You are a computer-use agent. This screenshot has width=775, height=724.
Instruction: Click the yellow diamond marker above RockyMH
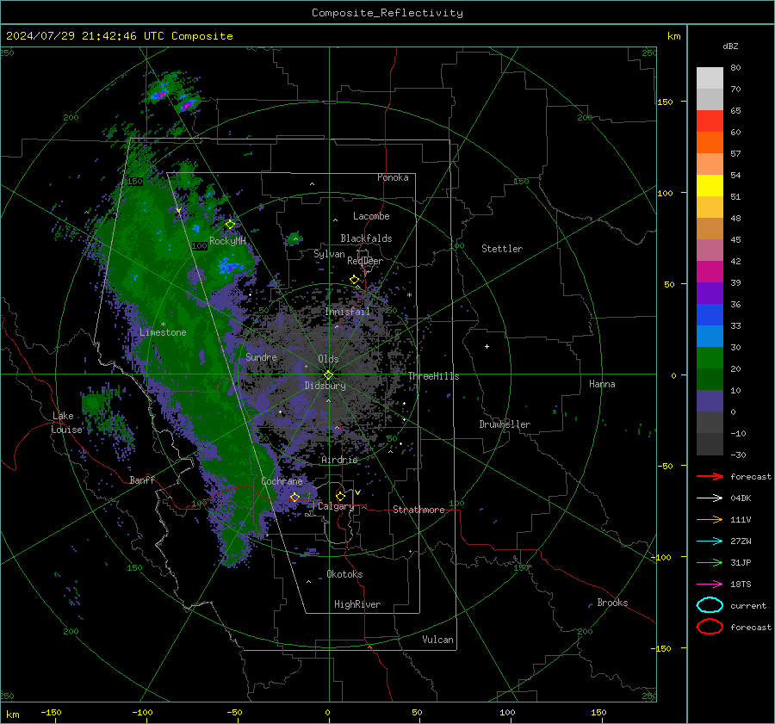coord(230,225)
